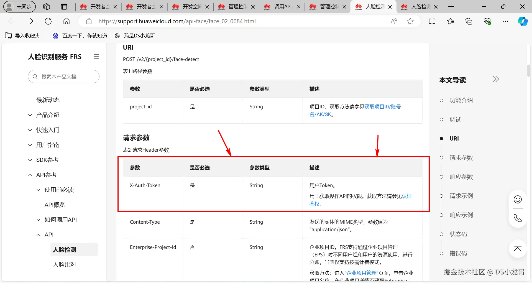The width and height of the screenshot is (532, 283).
Task: Open 最新动态 in sidebar
Action: coord(48,100)
